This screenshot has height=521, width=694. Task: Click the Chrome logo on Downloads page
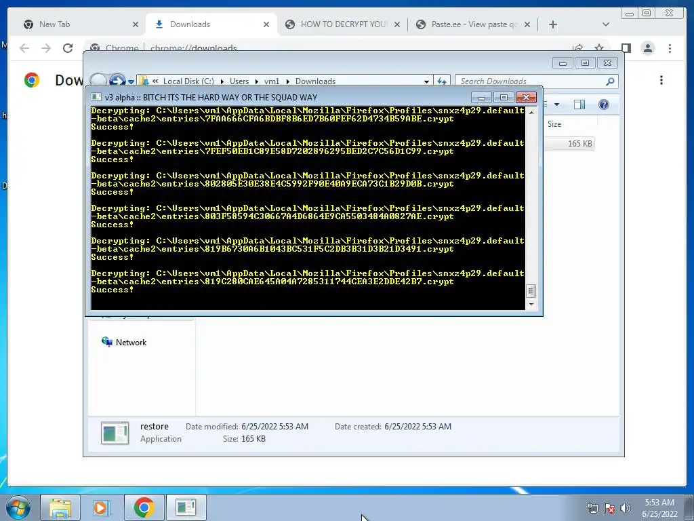[32, 80]
